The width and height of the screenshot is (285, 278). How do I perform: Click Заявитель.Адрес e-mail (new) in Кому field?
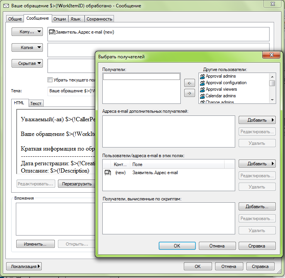[x=85, y=32]
